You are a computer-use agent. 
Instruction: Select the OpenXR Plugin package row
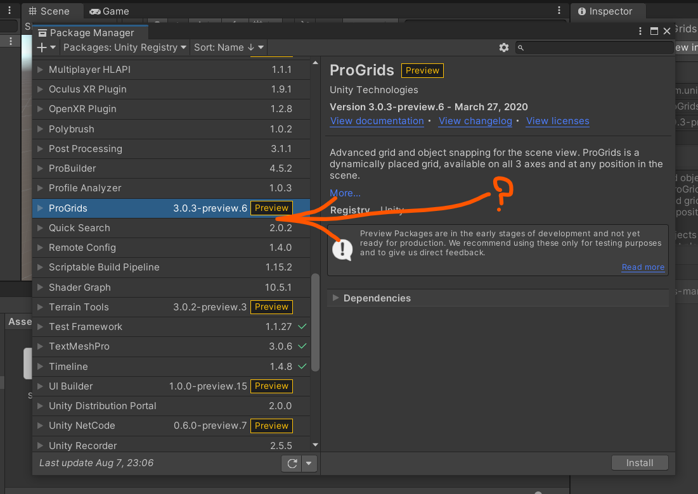tap(171, 109)
